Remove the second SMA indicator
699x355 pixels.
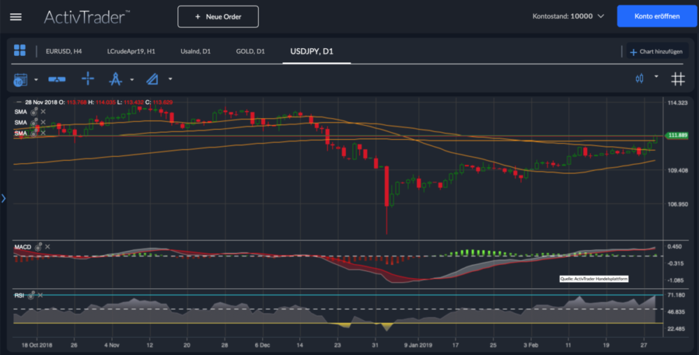(x=43, y=122)
